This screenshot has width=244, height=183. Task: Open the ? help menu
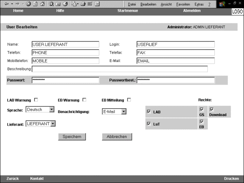point(210,5)
